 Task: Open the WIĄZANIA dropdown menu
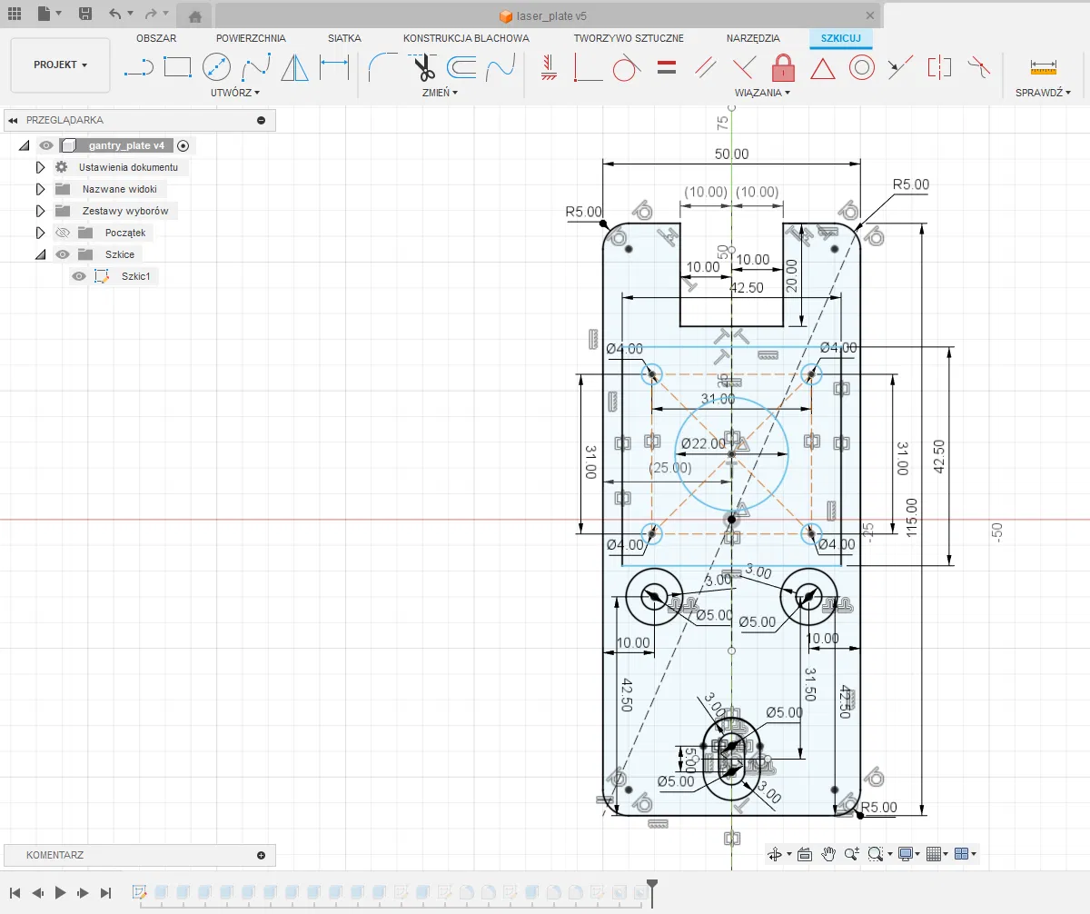click(762, 93)
